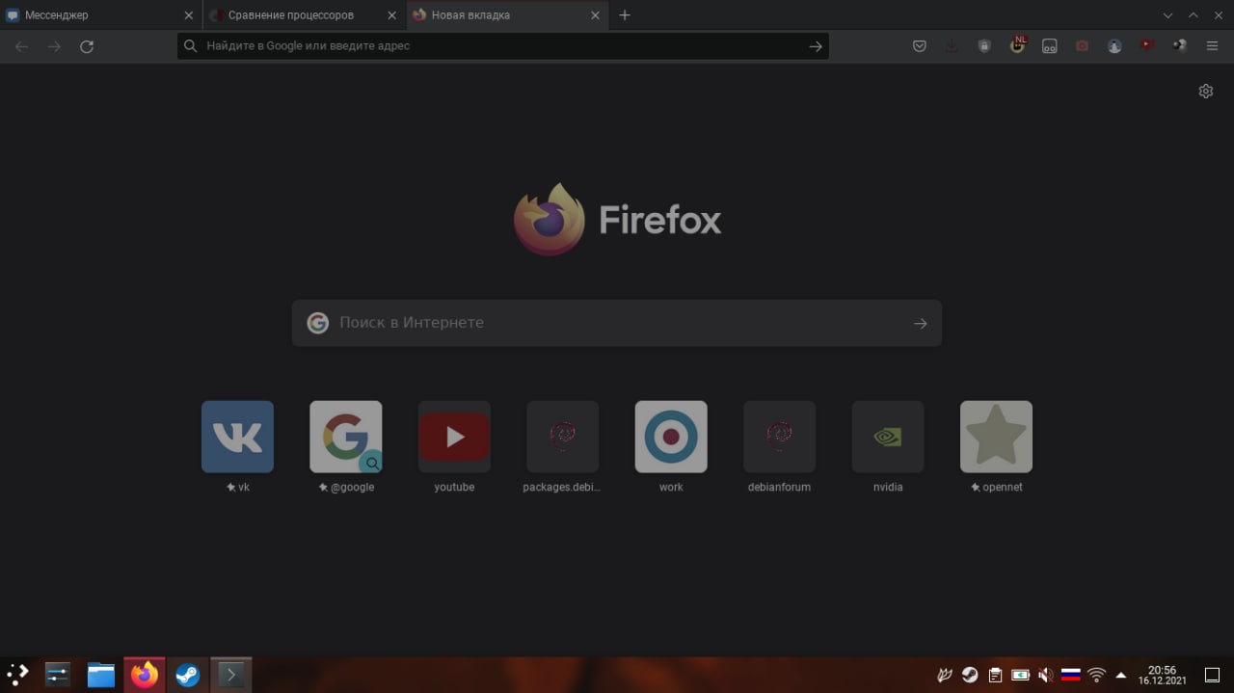Click the round blue avatar extension icon
The height and width of the screenshot is (693, 1234).
[x=1114, y=45]
